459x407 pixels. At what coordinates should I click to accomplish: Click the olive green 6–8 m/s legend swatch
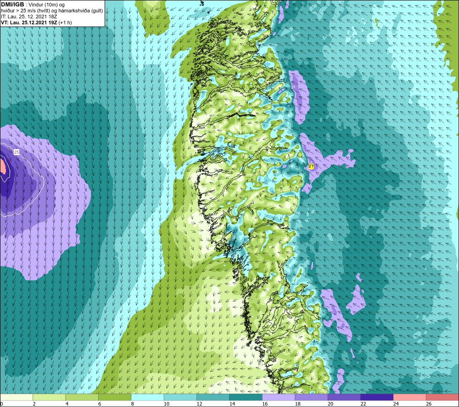pyautogui.click(x=115, y=397)
